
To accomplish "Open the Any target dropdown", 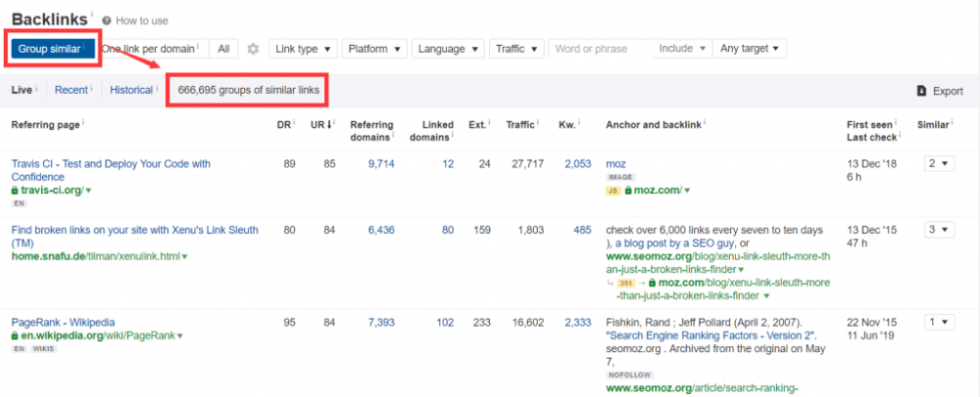I will point(749,48).
